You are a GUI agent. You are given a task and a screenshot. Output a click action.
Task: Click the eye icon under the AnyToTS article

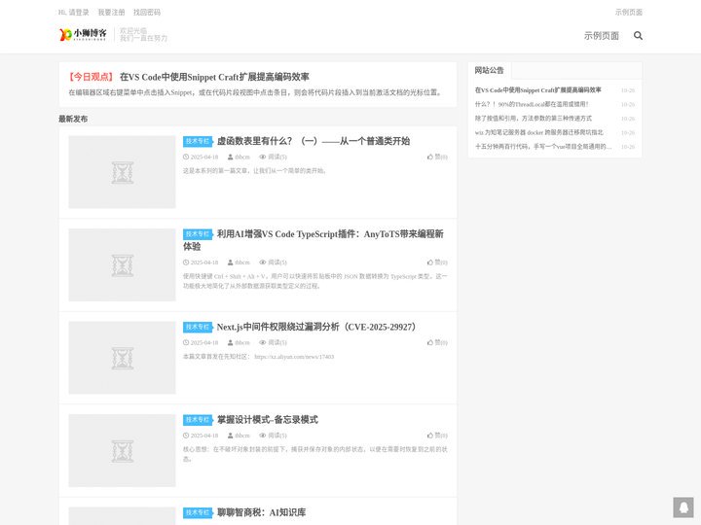[263, 262]
